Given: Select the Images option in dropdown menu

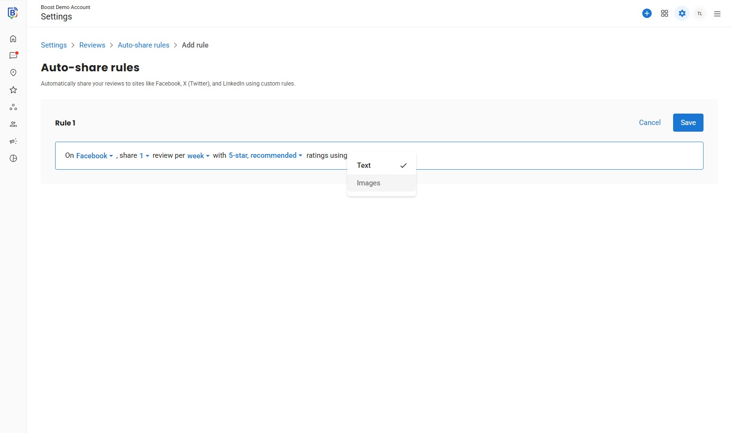Looking at the screenshot, I should click(369, 183).
